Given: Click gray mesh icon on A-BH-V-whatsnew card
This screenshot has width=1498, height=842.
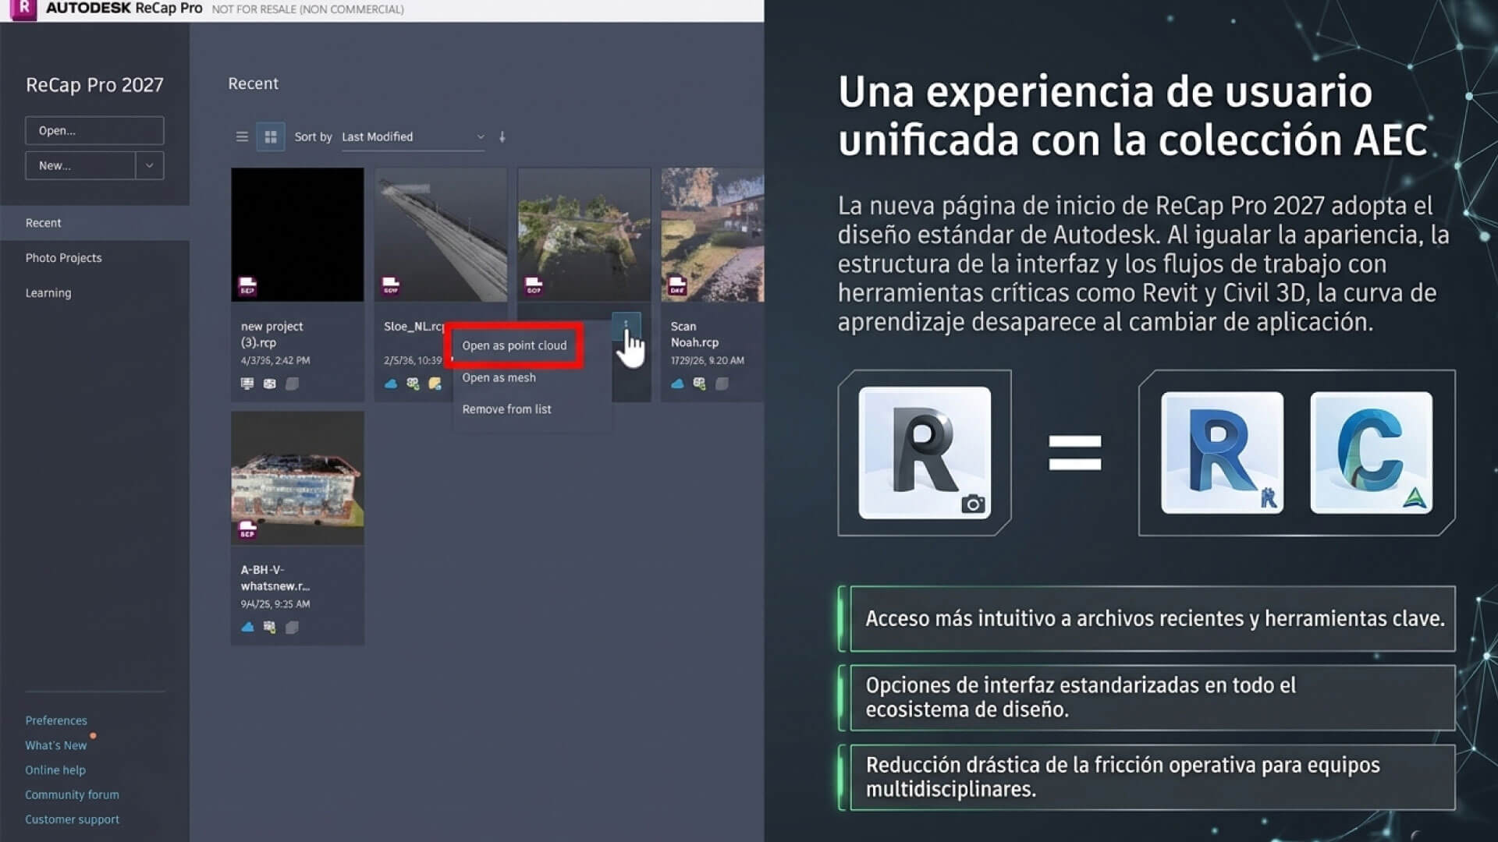Looking at the screenshot, I should [292, 627].
